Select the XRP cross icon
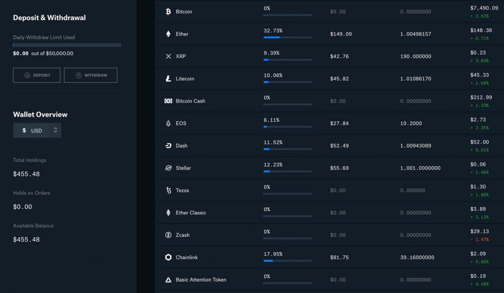Screen dimensions: 504x293 click(168, 56)
